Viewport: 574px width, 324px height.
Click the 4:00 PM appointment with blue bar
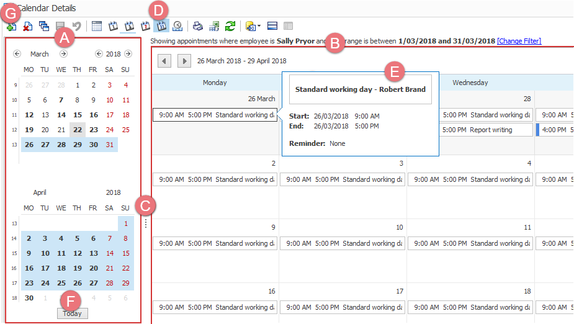coord(555,130)
